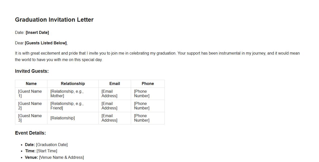
Task: Click the [Insert Date] placeholder
Action: click(x=37, y=33)
